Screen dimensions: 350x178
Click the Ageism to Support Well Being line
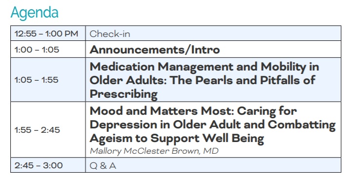177,139
